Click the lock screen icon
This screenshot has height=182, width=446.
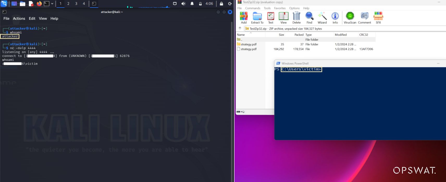221,4
